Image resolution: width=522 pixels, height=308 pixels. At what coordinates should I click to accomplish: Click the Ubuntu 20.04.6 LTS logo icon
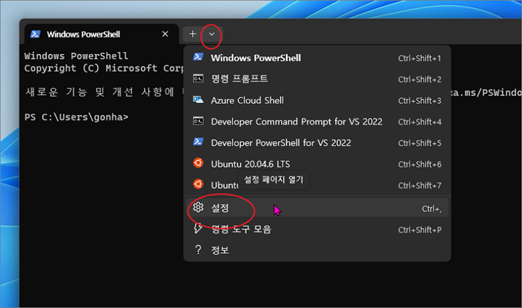[198, 163]
